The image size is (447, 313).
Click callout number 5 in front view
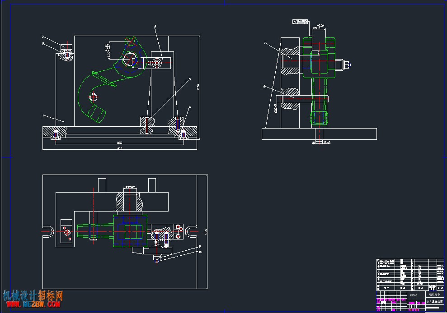pyautogui.click(x=190, y=79)
